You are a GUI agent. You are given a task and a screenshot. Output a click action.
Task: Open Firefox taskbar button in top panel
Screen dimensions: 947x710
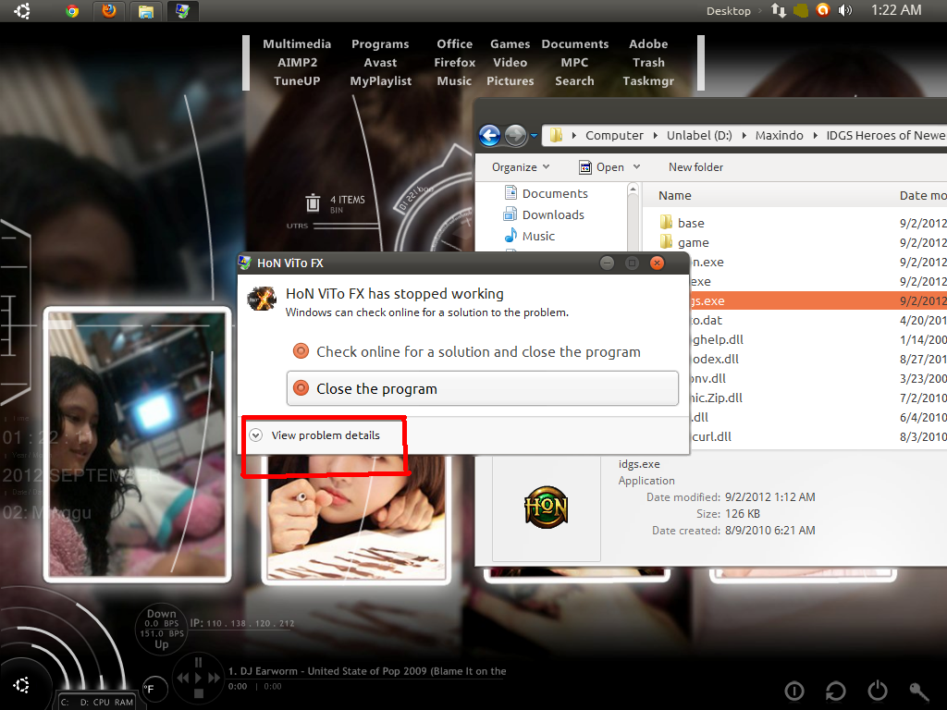[109, 11]
